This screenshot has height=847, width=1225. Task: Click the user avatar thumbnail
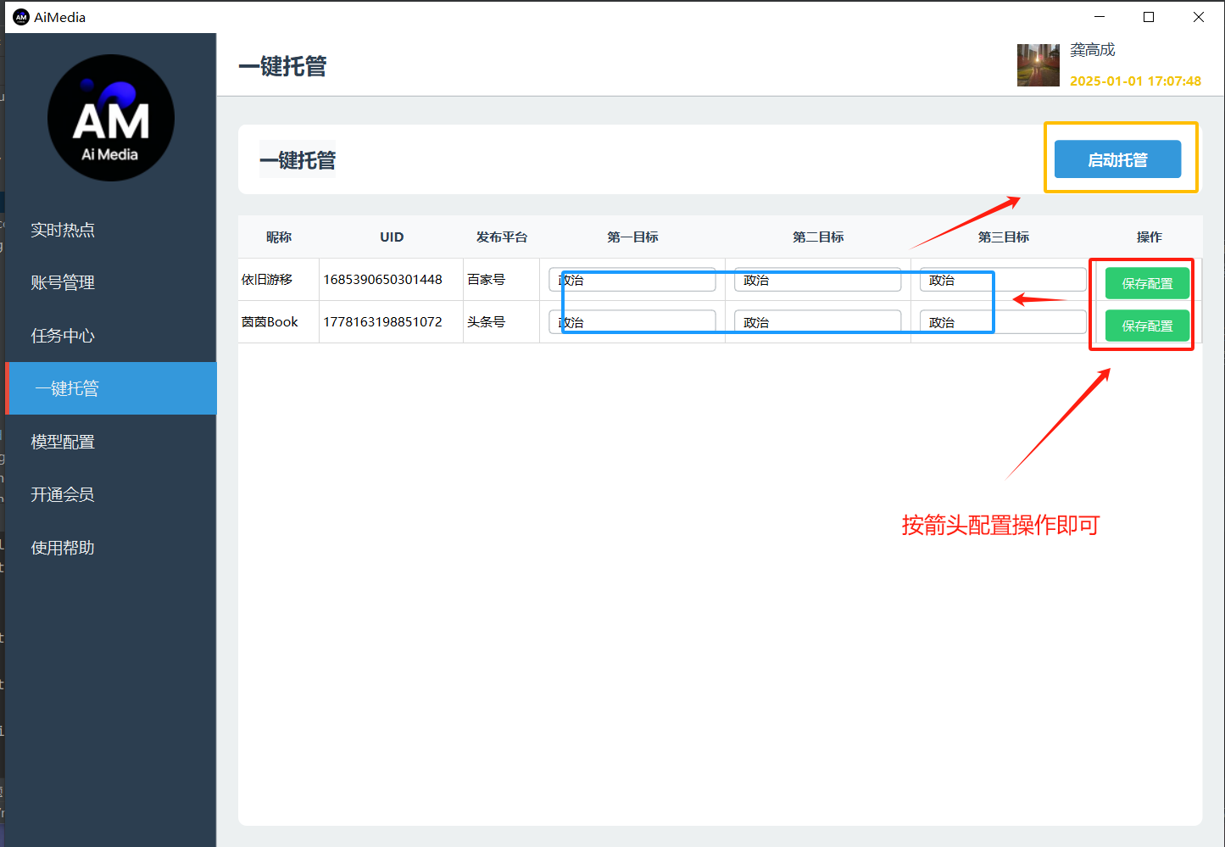click(1038, 65)
